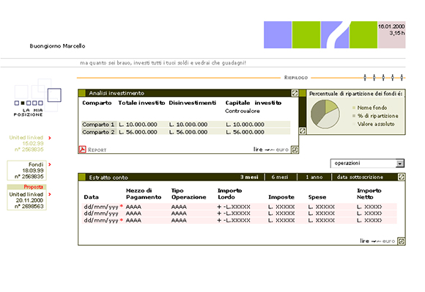Select the data sottoscrizione tab
Screen dimensions: 425x292
coord(360,178)
